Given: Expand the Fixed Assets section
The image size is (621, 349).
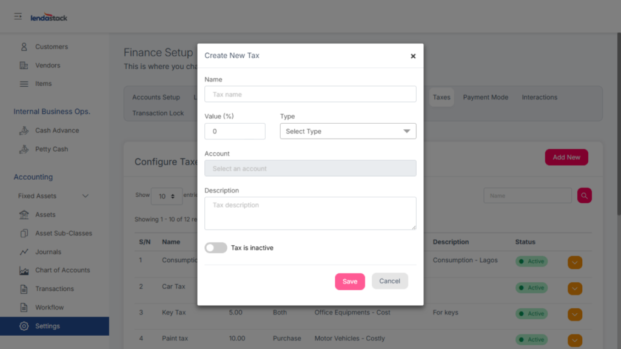Looking at the screenshot, I should coord(85,196).
